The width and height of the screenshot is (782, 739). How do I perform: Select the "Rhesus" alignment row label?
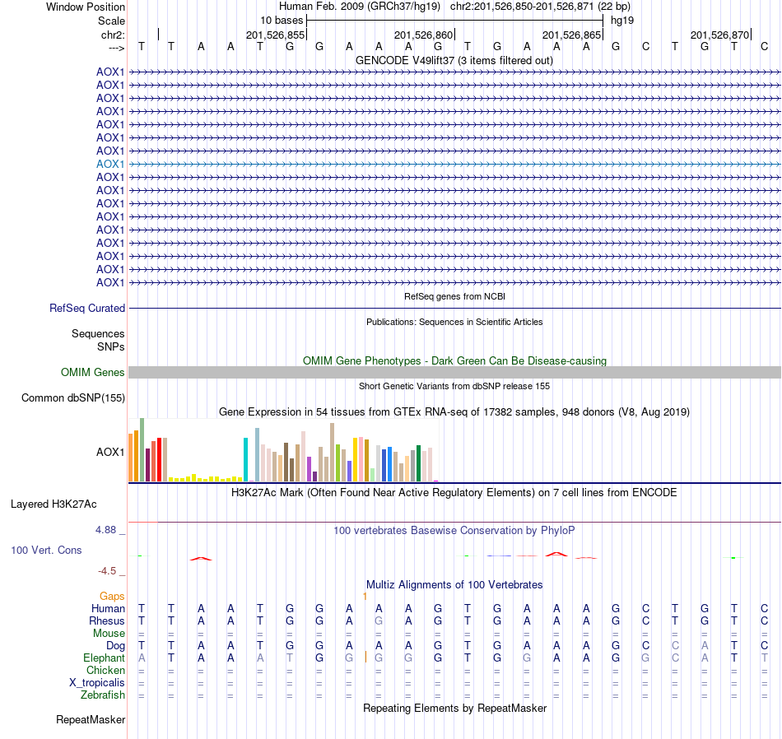pyautogui.click(x=107, y=621)
